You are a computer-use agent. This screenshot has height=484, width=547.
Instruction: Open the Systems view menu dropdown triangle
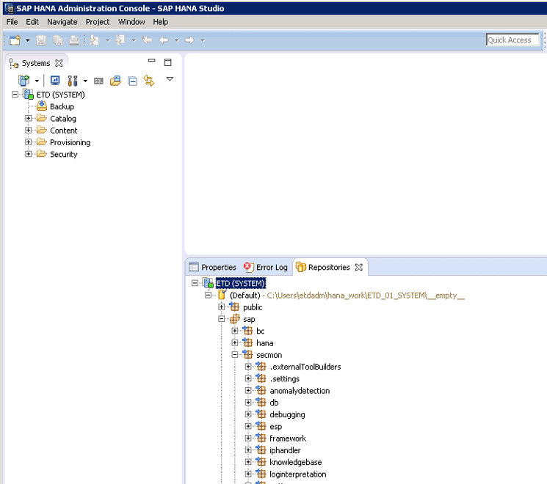(x=170, y=78)
